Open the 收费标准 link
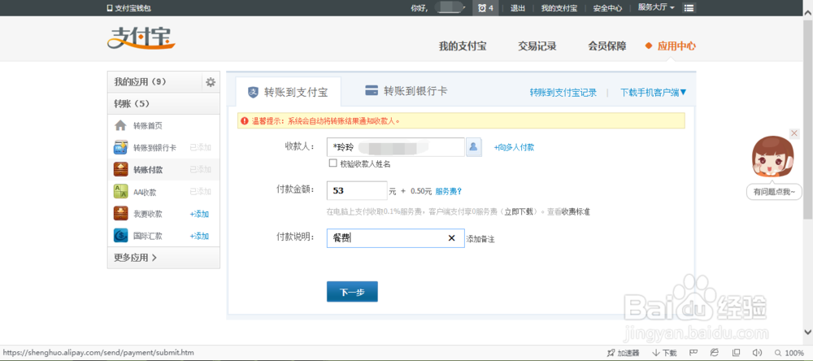This screenshot has height=361, width=813. click(x=576, y=211)
